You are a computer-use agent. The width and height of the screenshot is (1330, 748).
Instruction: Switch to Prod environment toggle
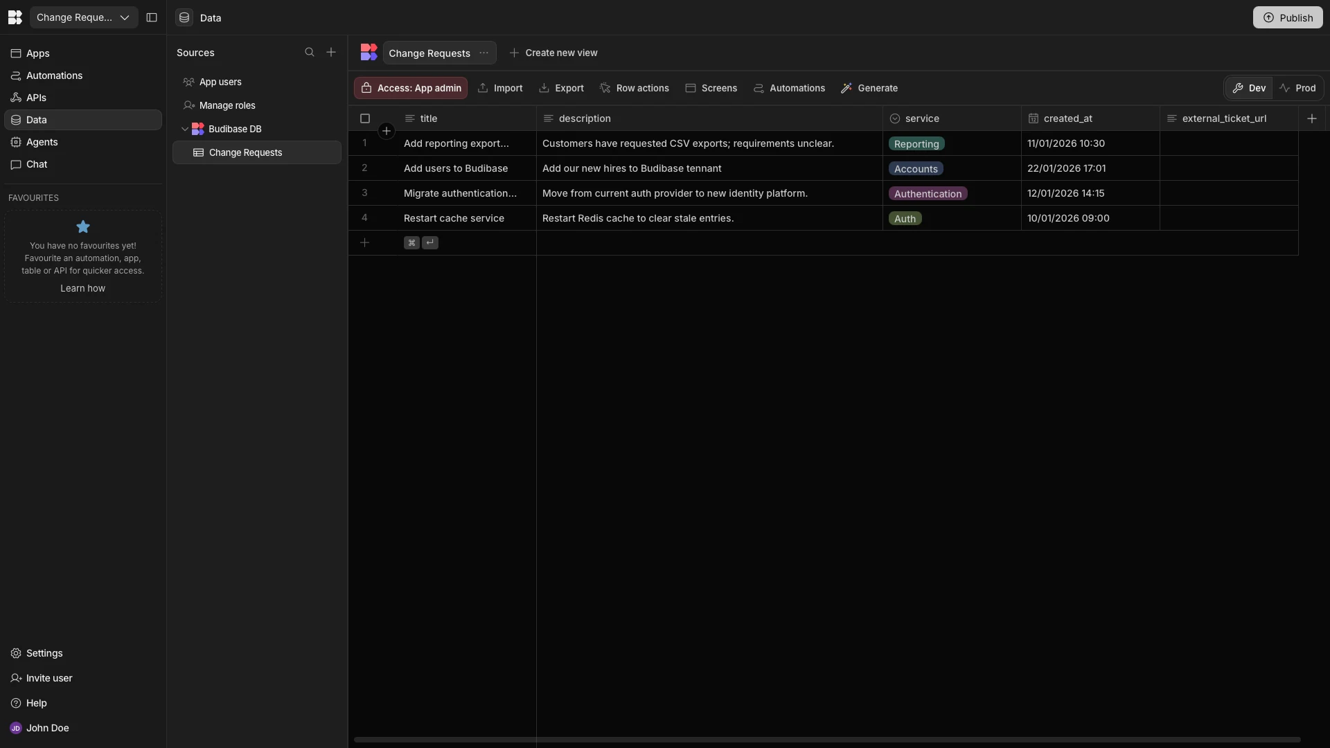[x=1297, y=88]
